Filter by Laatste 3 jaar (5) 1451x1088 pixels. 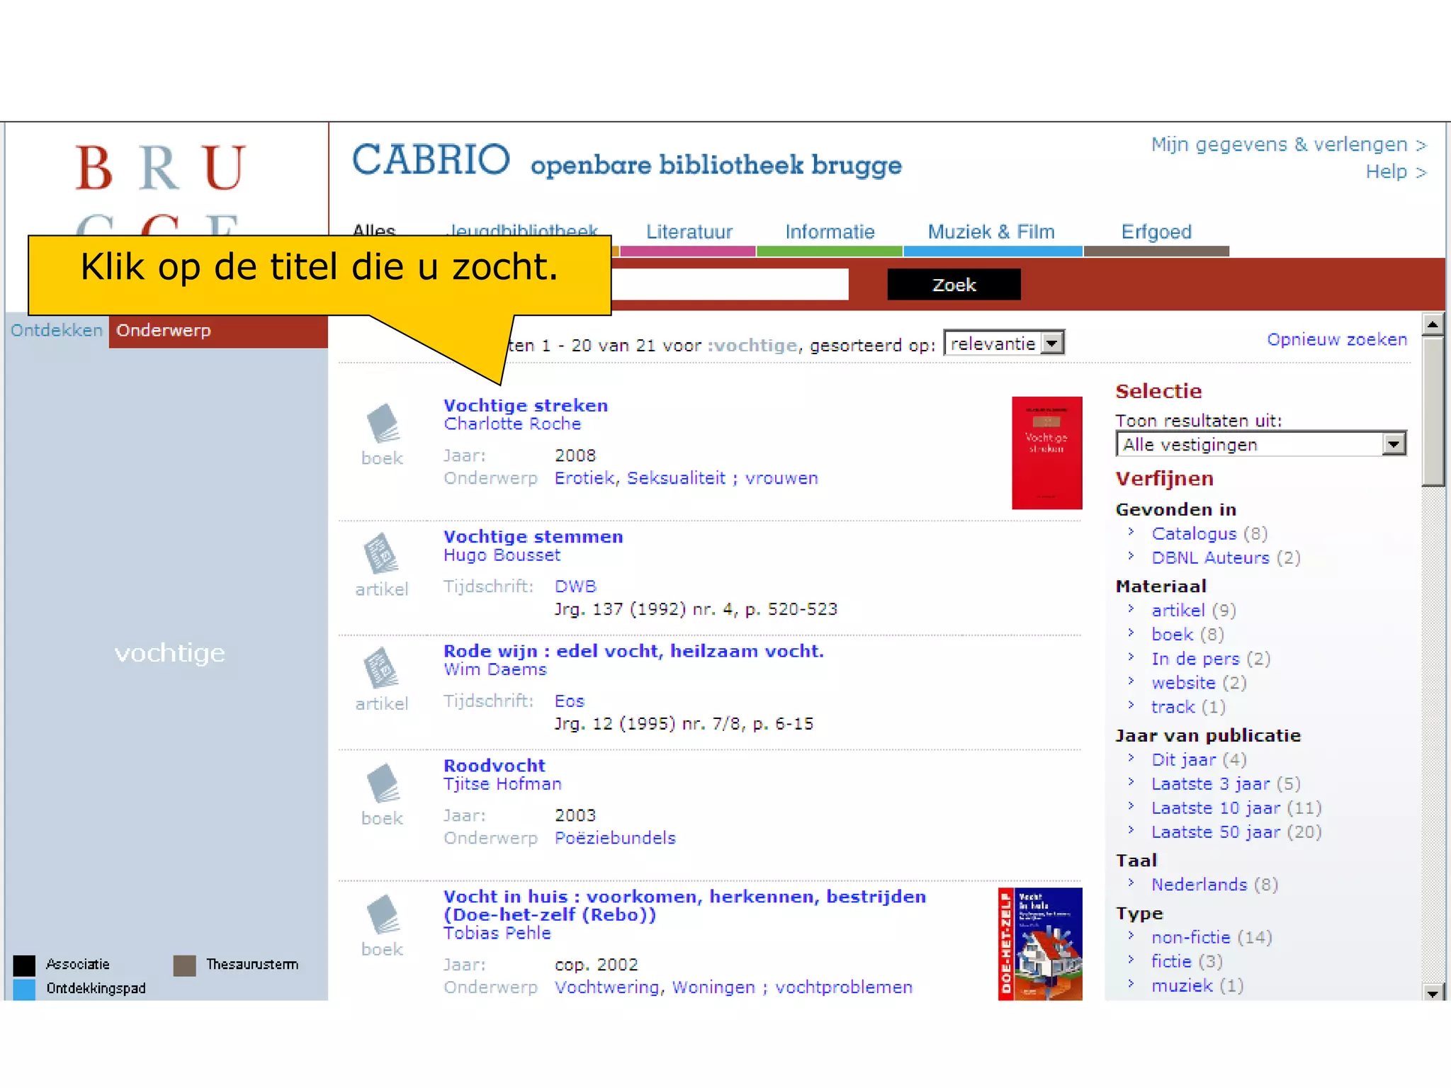tap(1226, 783)
